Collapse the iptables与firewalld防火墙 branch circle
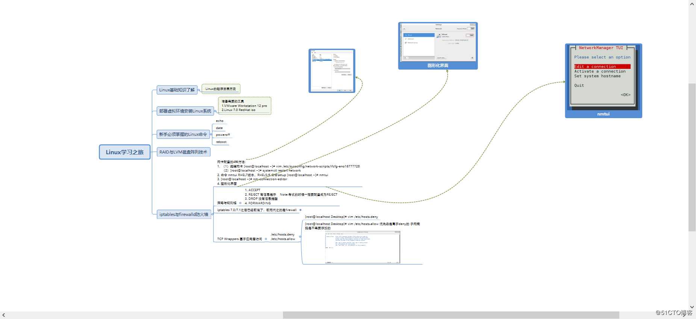The width and height of the screenshot is (696, 319). click(x=212, y=214)
